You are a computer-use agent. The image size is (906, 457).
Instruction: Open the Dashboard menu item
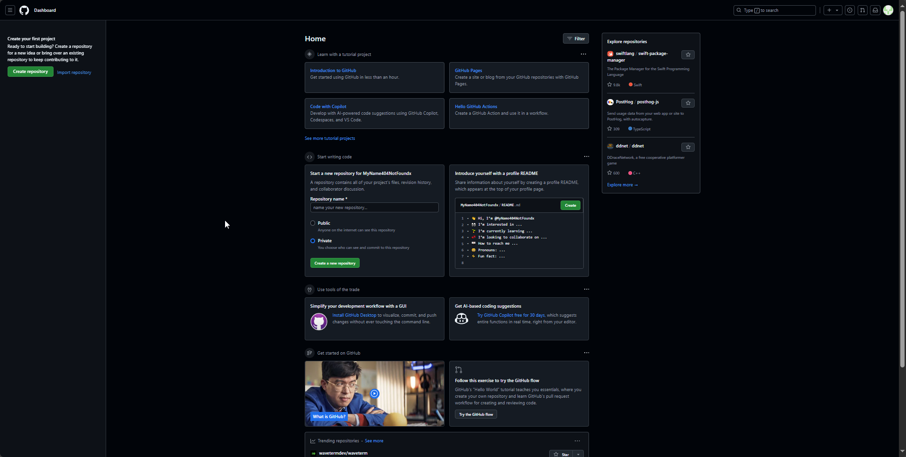pos(45,10)
